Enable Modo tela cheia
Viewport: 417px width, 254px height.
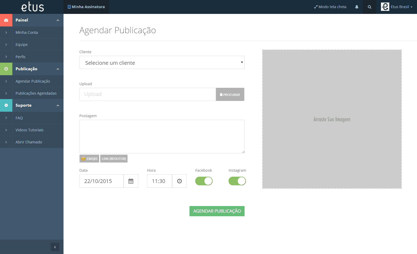[x=330, y=7]
